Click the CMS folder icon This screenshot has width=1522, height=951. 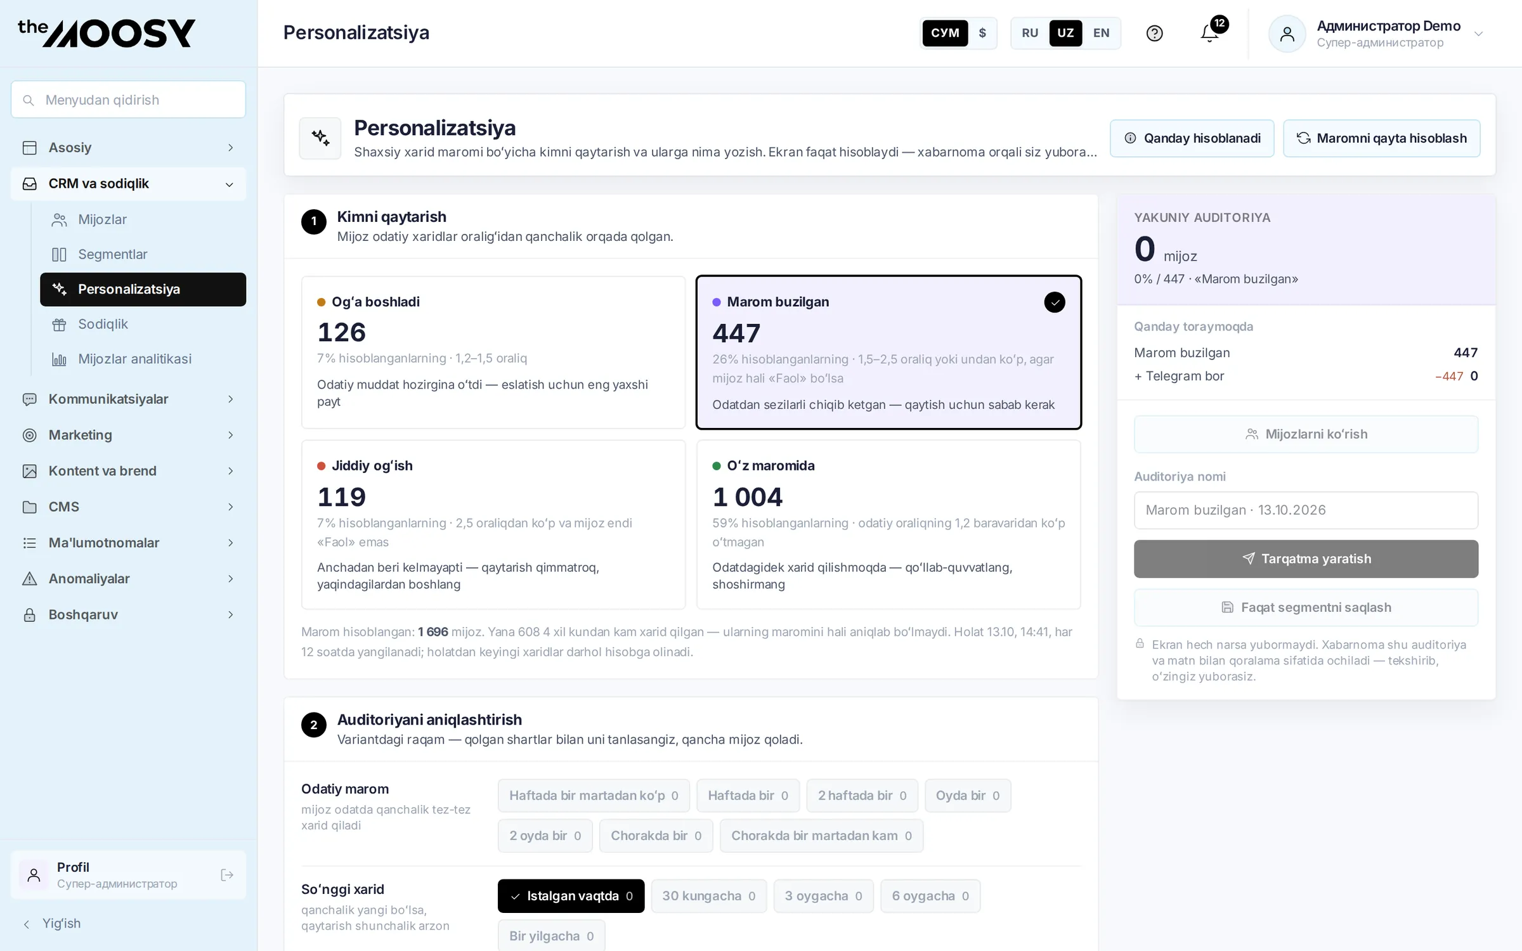(30, 507)
